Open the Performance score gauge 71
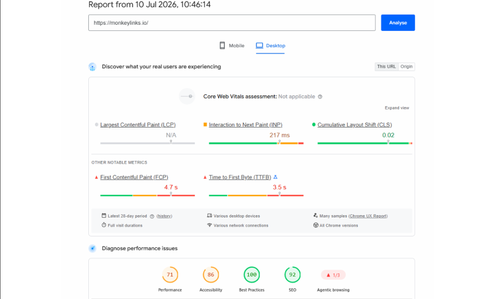The width and height of the screenshot is (486, 299). pos(170,274)
